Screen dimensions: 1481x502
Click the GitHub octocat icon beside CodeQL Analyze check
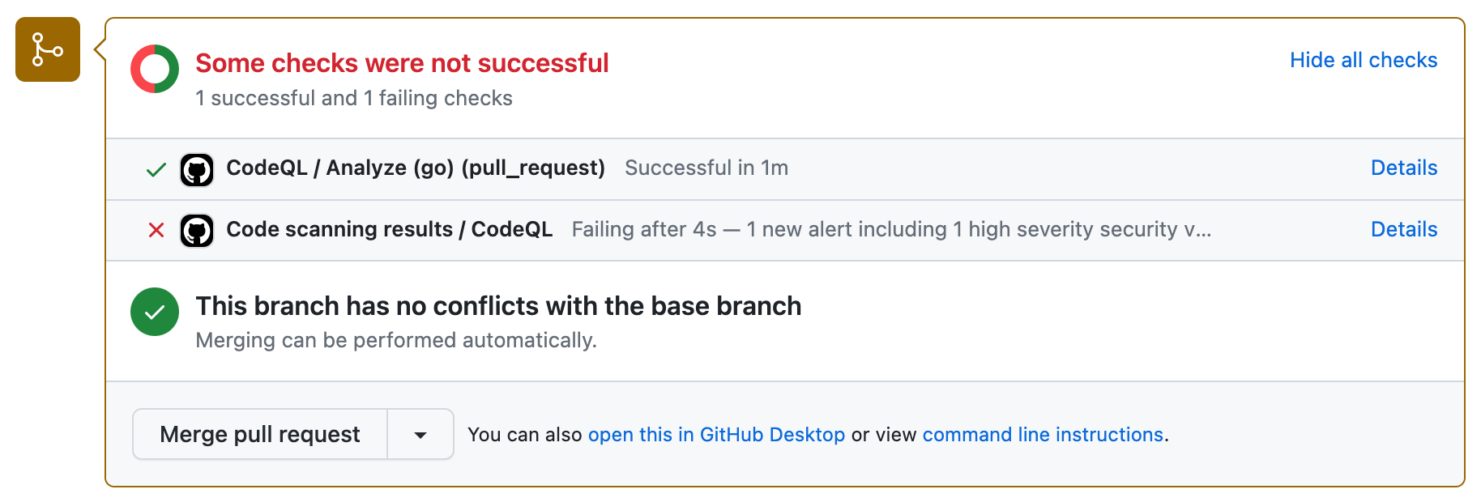[x=196, y=169]
